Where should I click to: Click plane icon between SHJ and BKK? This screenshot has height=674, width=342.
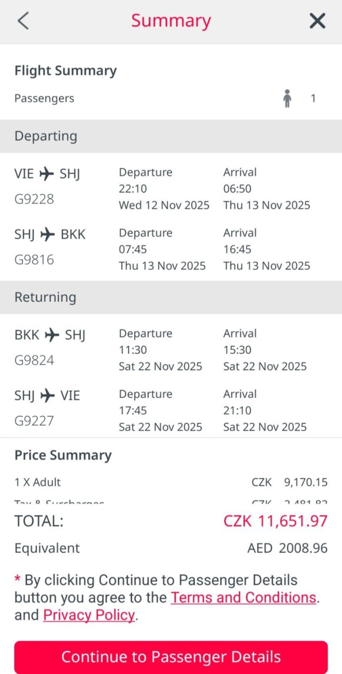[47, 234]
